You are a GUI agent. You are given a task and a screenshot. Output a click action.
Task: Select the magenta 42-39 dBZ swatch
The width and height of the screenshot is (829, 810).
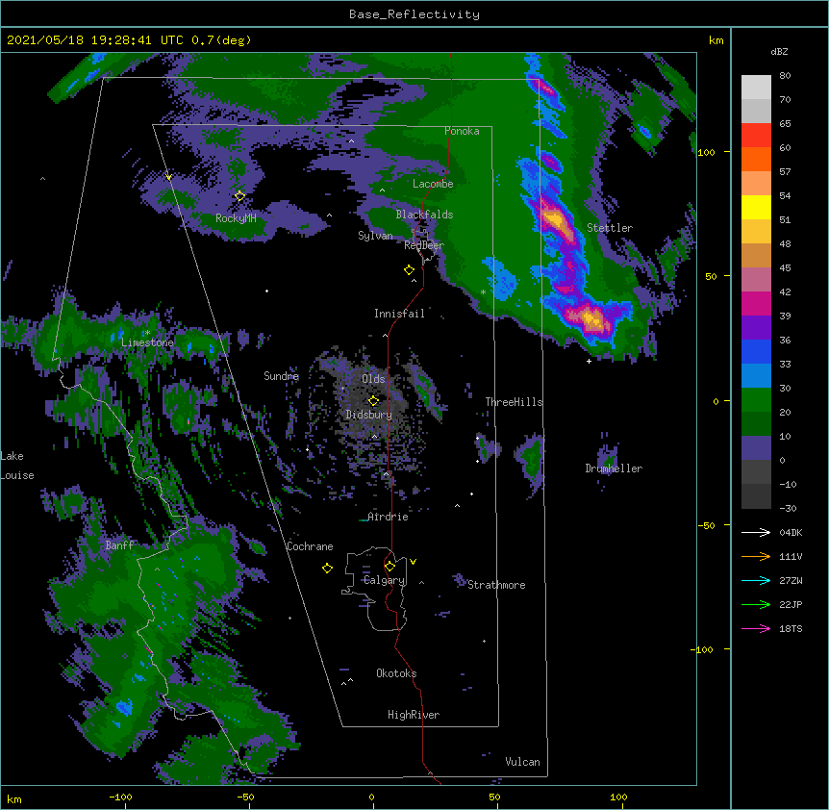(756, 303)
